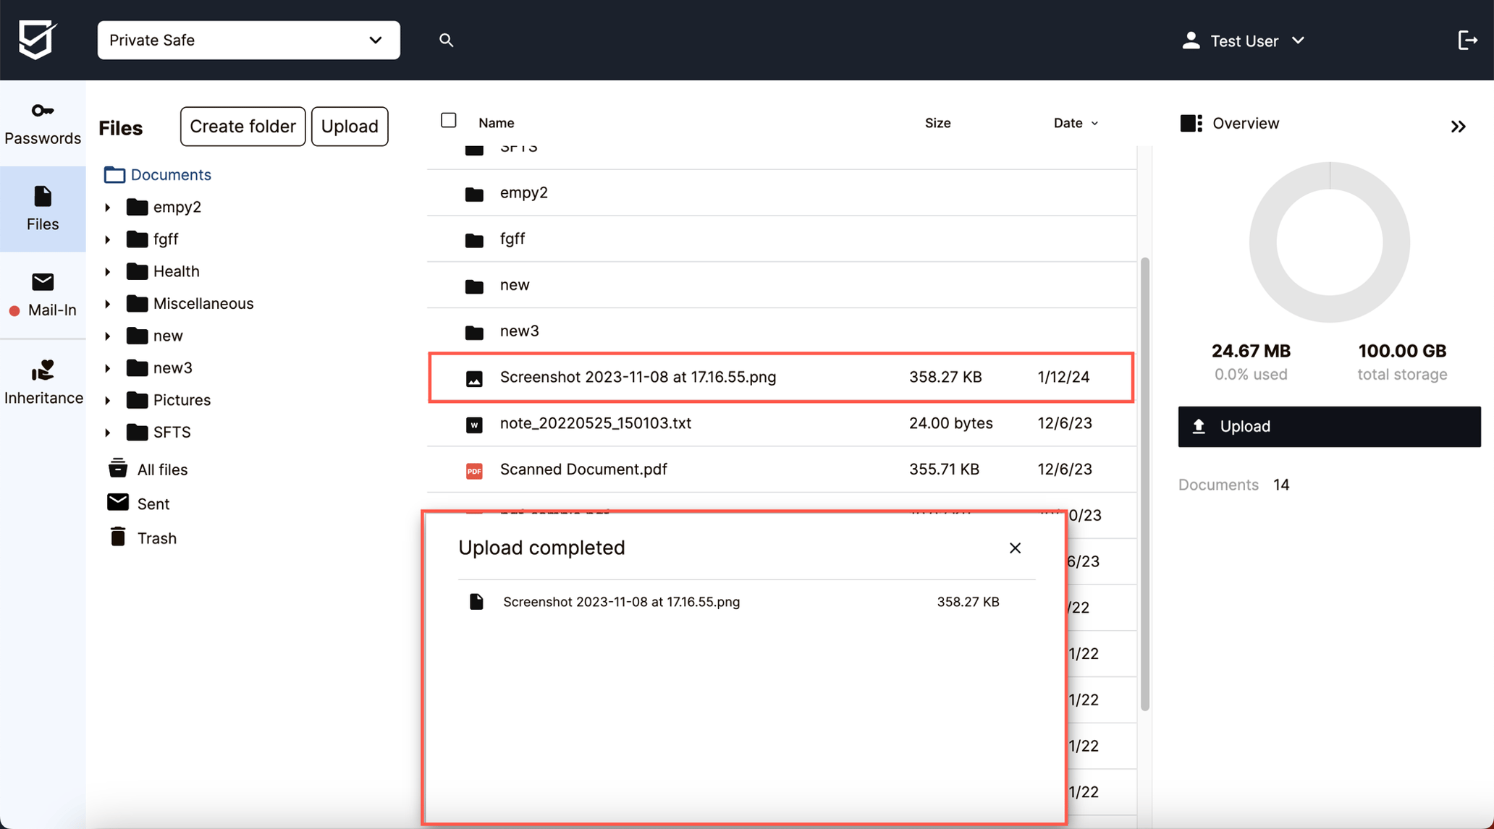Open the Test User account menu
The height and width of the screenshot is (829, 1494).
[x=1244, y=41]
